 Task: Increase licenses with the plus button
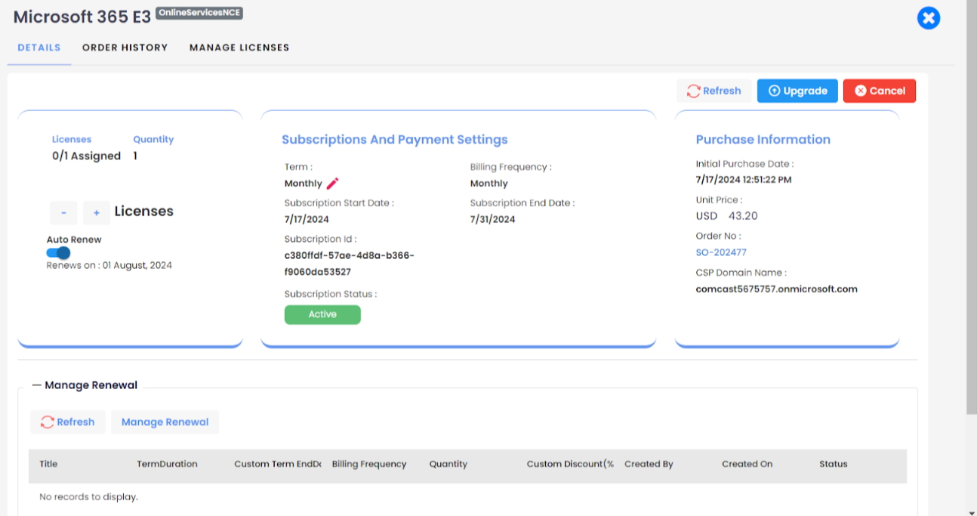tap(97, 213)
